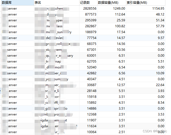
Task: Click index size value 8.54
Action: [x=161, y=103]
